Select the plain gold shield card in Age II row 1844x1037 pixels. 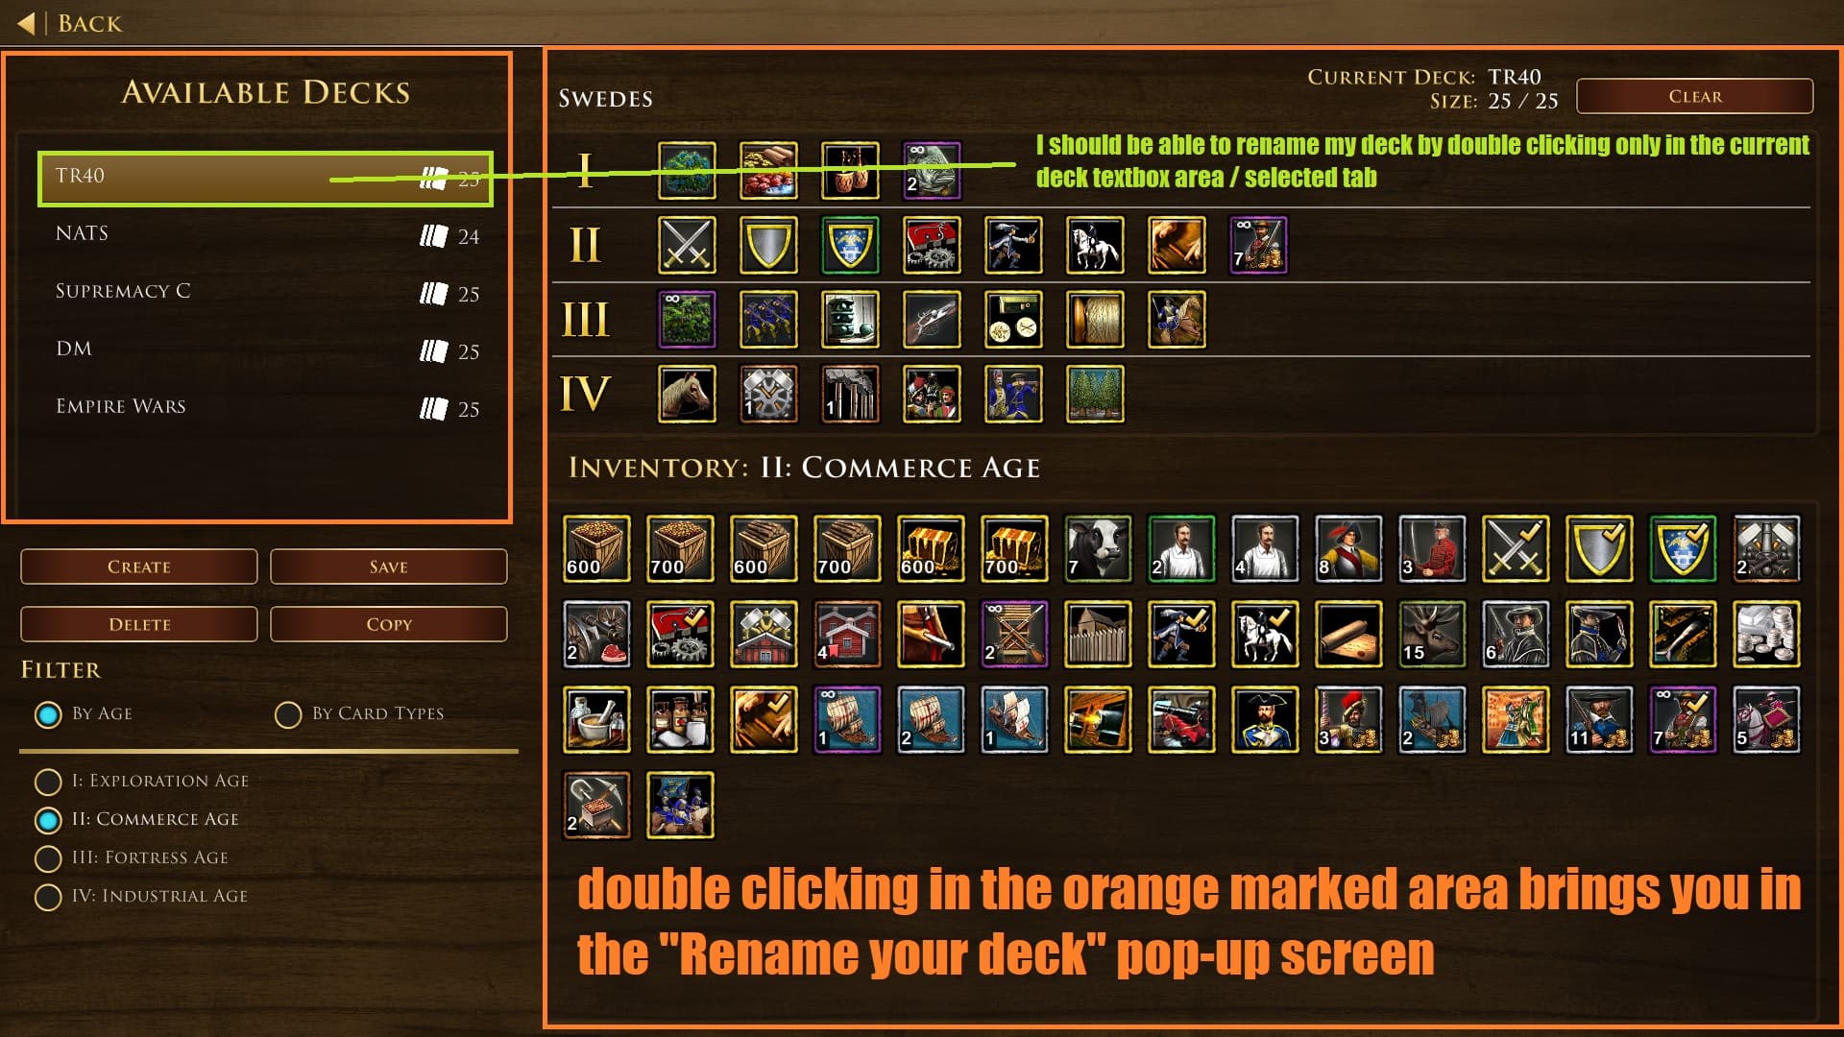tap(768, 245)
